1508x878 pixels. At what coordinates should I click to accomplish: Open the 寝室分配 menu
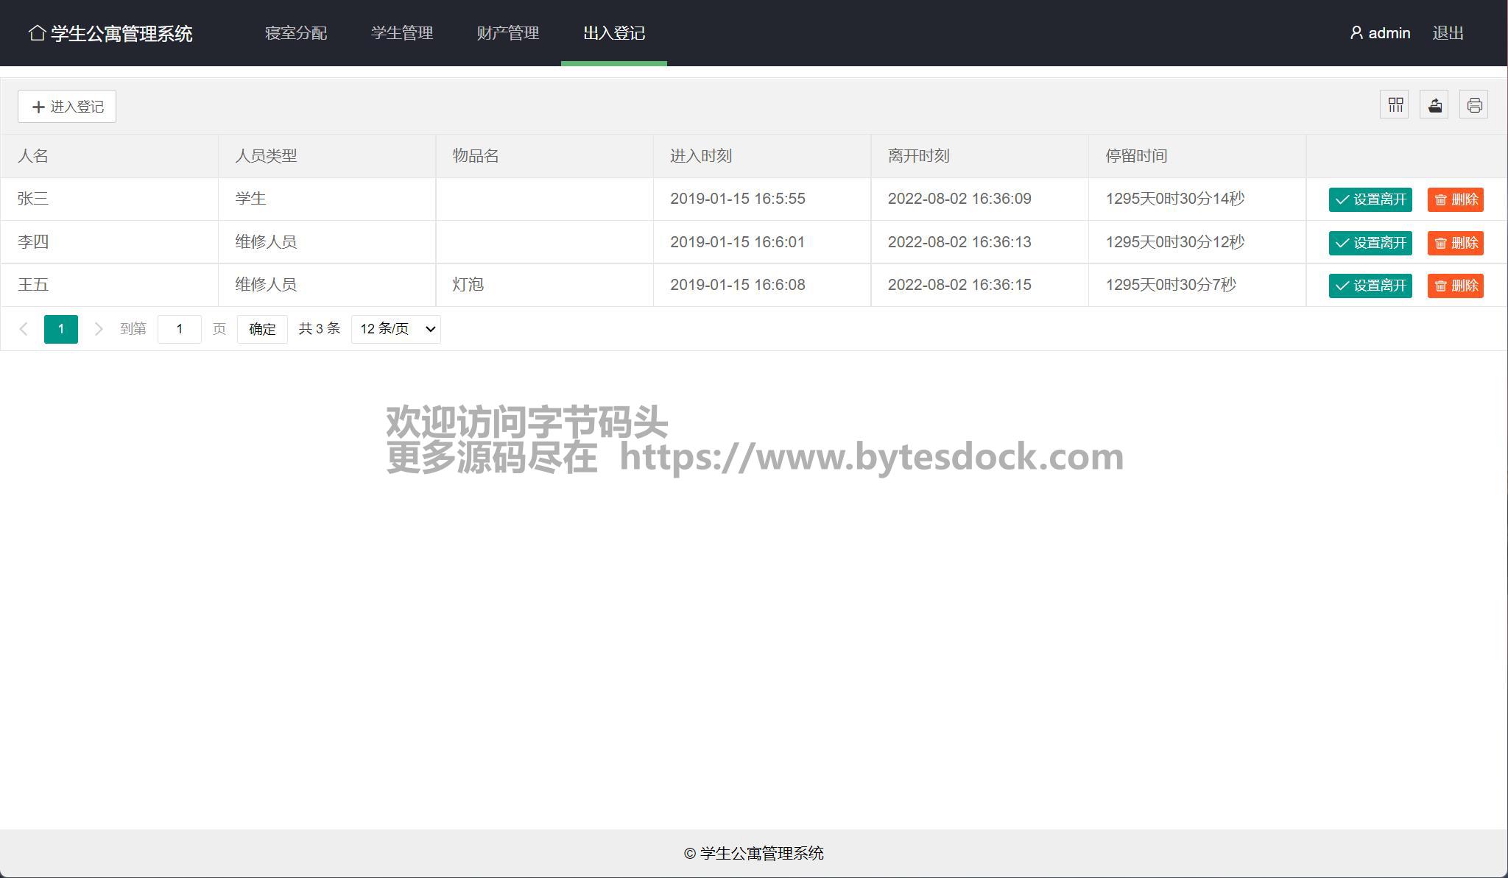[x=296, y=33]
